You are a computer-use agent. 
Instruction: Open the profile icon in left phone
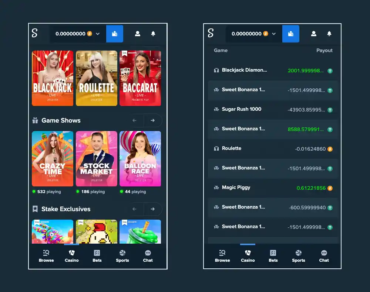[x=138, y=34]
